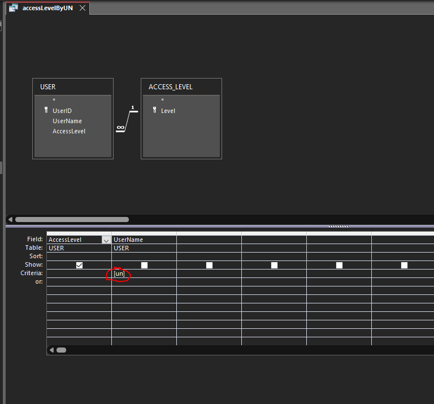Click the Criteria row label

point(32,273)
